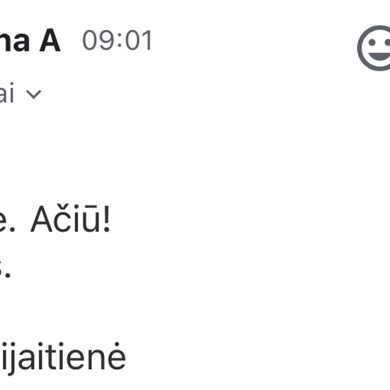Click the text line below "Ačiū!"
Screen dimensions: 390x390
tap(5, 268)
